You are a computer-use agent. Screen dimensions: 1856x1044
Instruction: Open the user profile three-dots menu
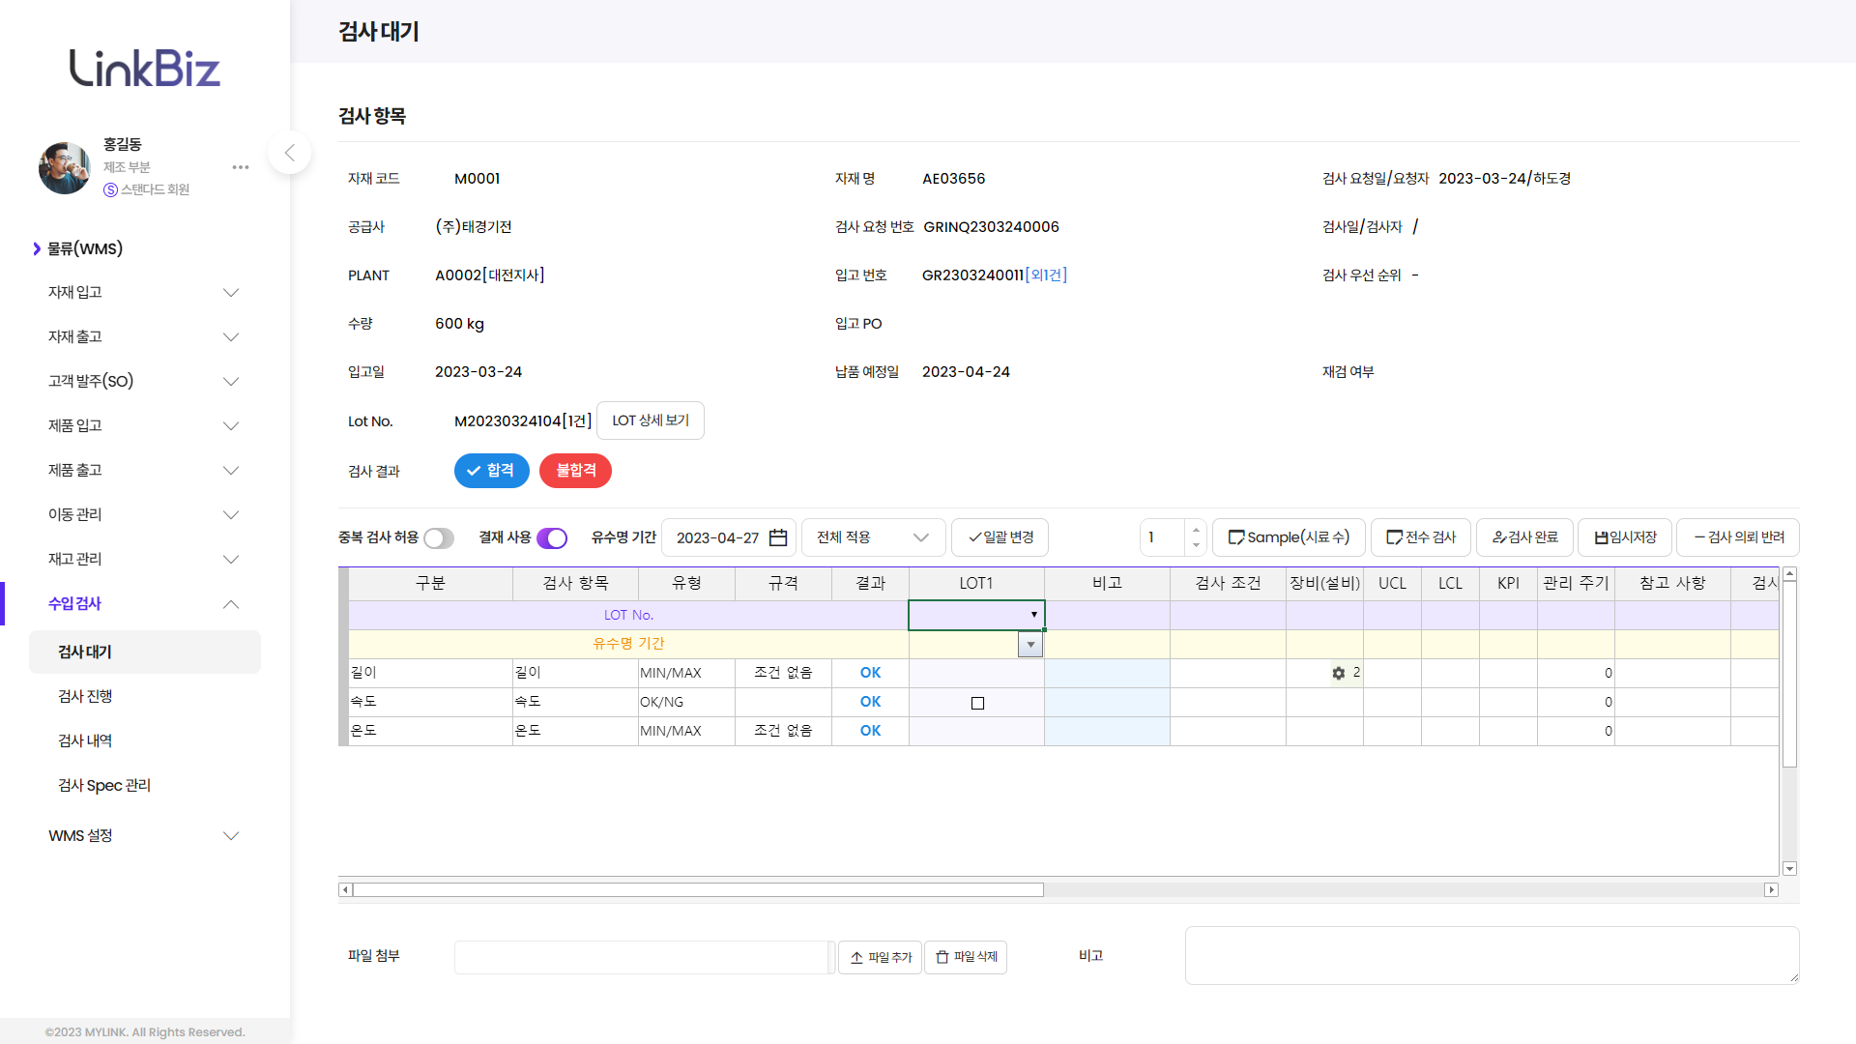241,167
